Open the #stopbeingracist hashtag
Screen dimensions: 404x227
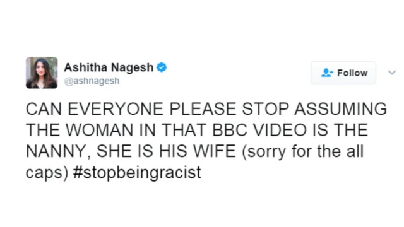click(137, 173)
